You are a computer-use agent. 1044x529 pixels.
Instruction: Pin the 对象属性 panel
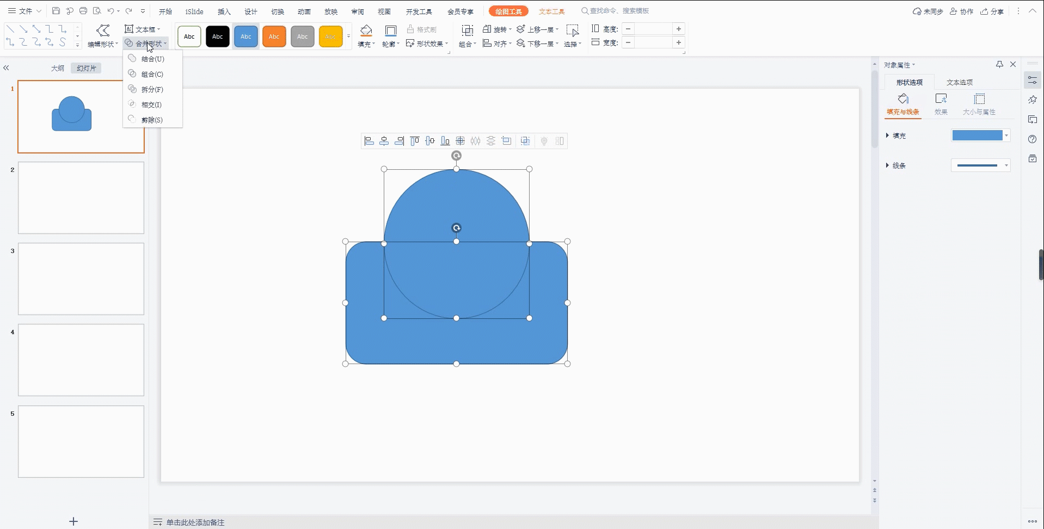tap(999, 64)
